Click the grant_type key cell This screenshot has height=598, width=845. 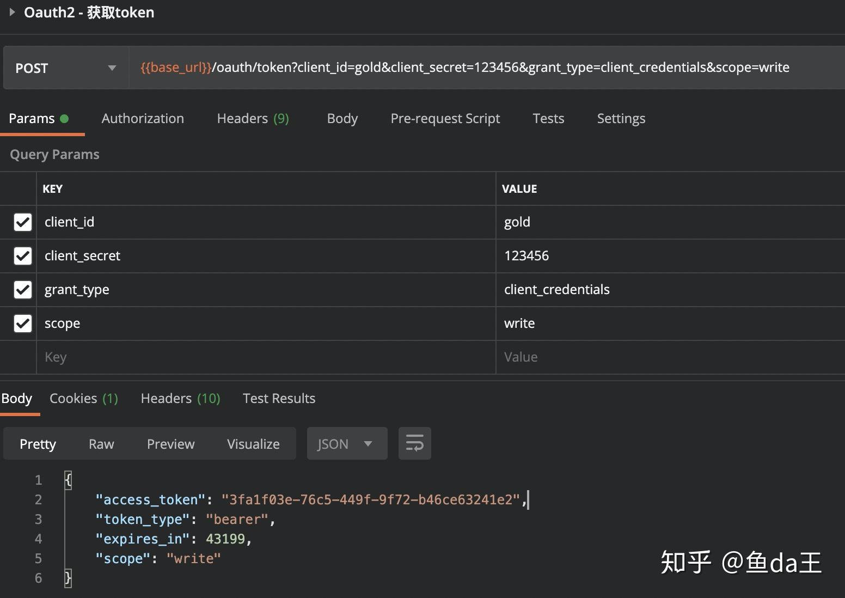pos(266,290)
